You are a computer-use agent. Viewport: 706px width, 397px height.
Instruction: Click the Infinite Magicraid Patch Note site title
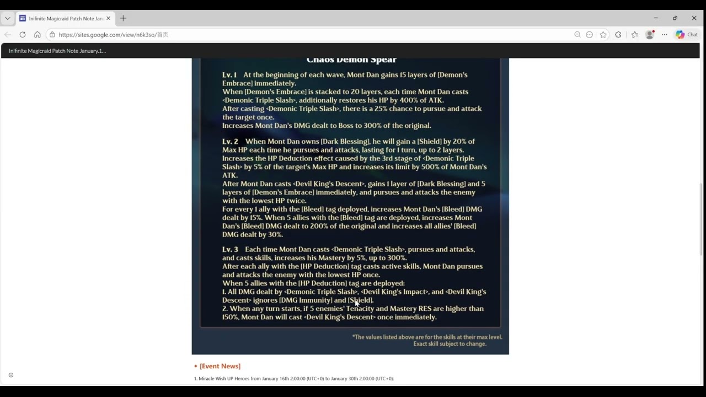57,51
